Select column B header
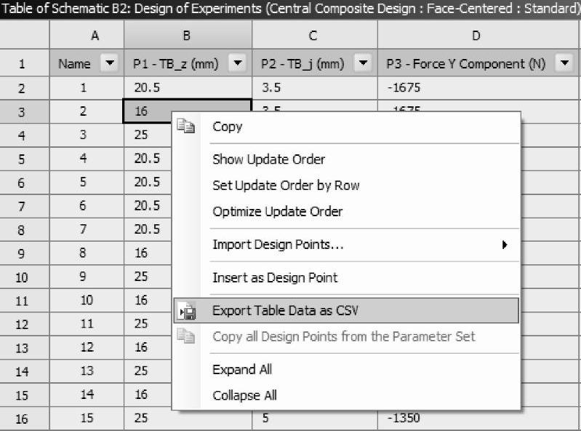The image size is (581, 431). tap(188, 36)
